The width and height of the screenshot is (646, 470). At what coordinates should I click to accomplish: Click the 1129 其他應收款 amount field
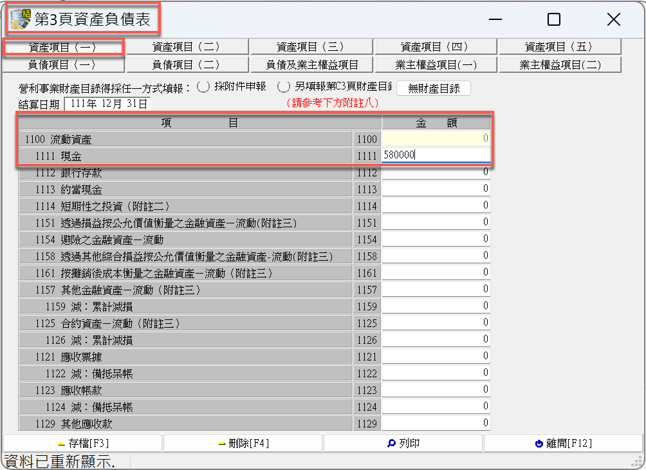click(436, 422)
